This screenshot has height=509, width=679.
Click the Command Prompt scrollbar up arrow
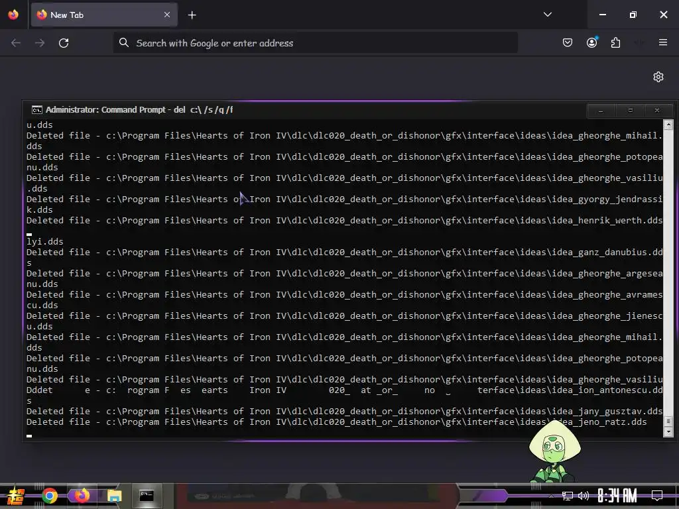click(x=668, y=125)
